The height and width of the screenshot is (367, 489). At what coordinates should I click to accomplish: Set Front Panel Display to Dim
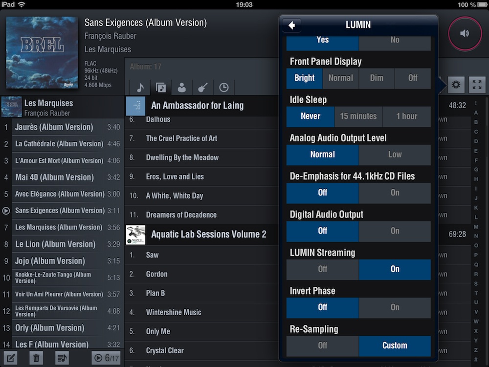tap(377, 78)
